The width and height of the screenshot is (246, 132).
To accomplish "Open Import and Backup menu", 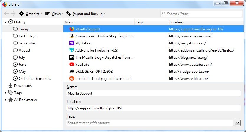I will click(x=86, y=14).
